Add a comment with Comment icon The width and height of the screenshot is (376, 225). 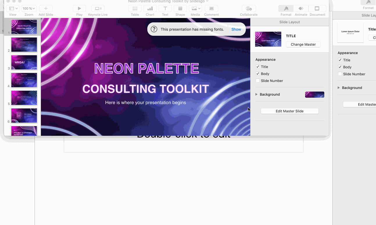tap(211, 9)
